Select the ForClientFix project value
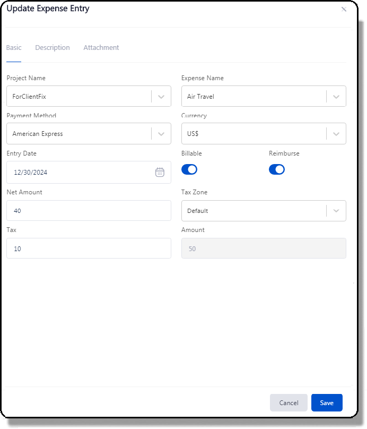This screenshot has width=367, height=429. (x=29, y=97)
